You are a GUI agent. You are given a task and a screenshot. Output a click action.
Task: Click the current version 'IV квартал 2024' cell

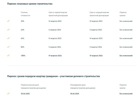pyautogui.click(x=96, y=56)
